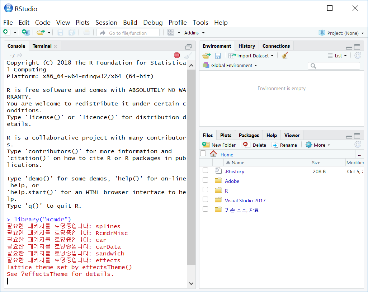Click the Environment search field

(x=334, y=66)
